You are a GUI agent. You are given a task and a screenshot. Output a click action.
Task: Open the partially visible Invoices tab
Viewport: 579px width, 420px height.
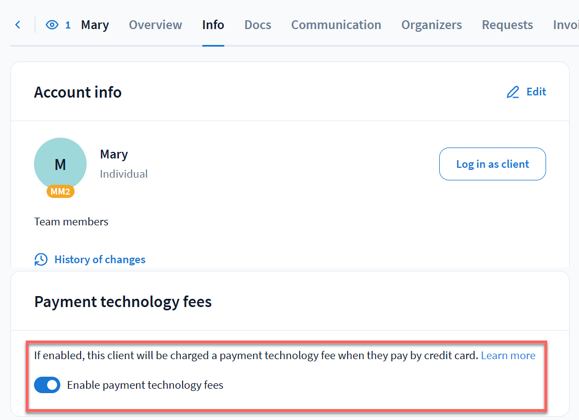pyautogui.click(x=566, y=25)
